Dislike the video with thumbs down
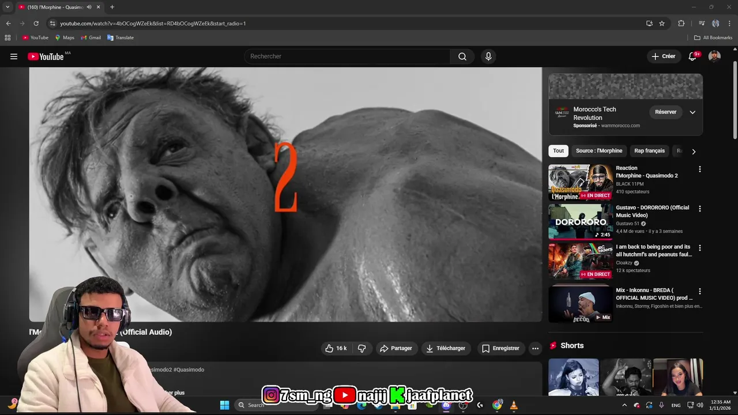 coord(362,348)
